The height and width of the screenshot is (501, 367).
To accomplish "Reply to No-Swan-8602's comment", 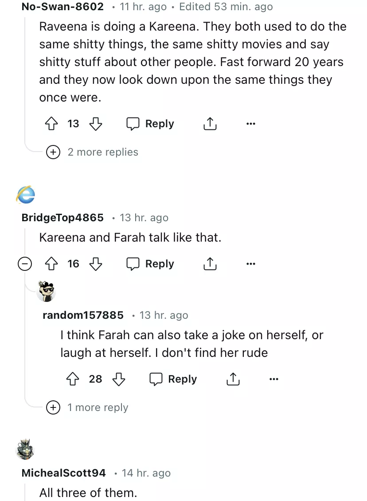I will (150, 124).
